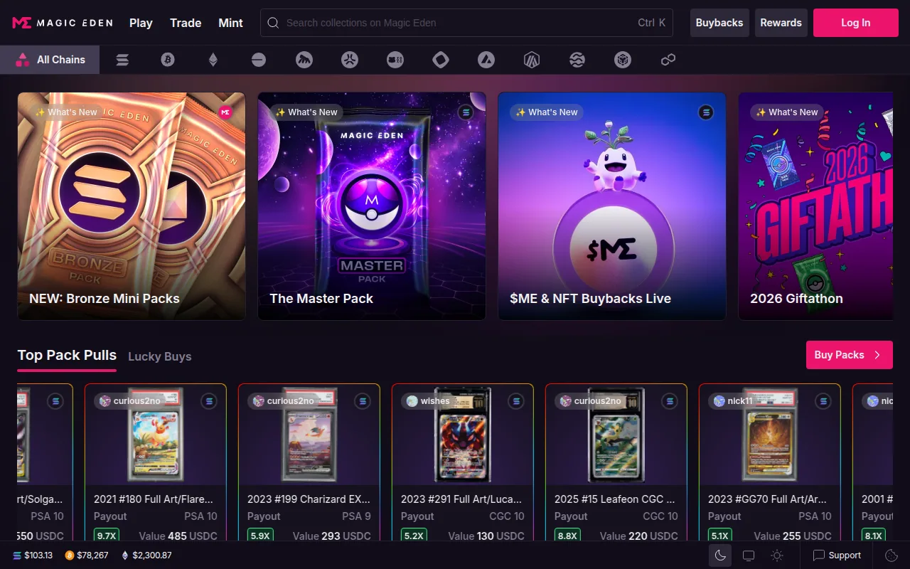Select the Arbitrum chain icon
Viewport: 910px width, 569px height.
point(532,60)
